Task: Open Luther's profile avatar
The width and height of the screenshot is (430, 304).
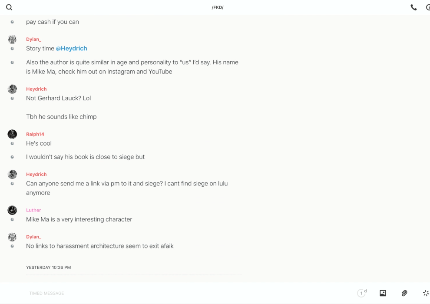Action: tap(12, 210)
